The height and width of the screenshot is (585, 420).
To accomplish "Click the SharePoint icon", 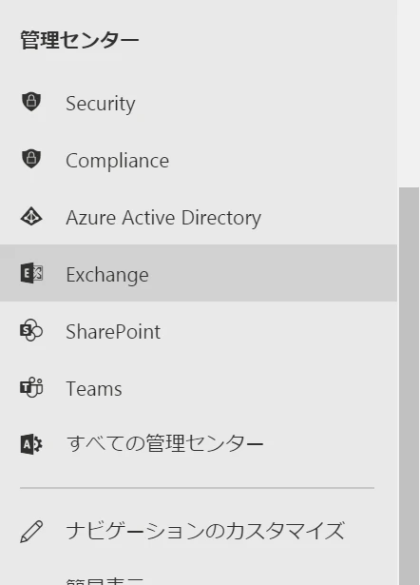I will click(x=31, y=330).
